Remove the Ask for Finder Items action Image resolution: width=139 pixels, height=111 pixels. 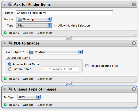(134, 4)
